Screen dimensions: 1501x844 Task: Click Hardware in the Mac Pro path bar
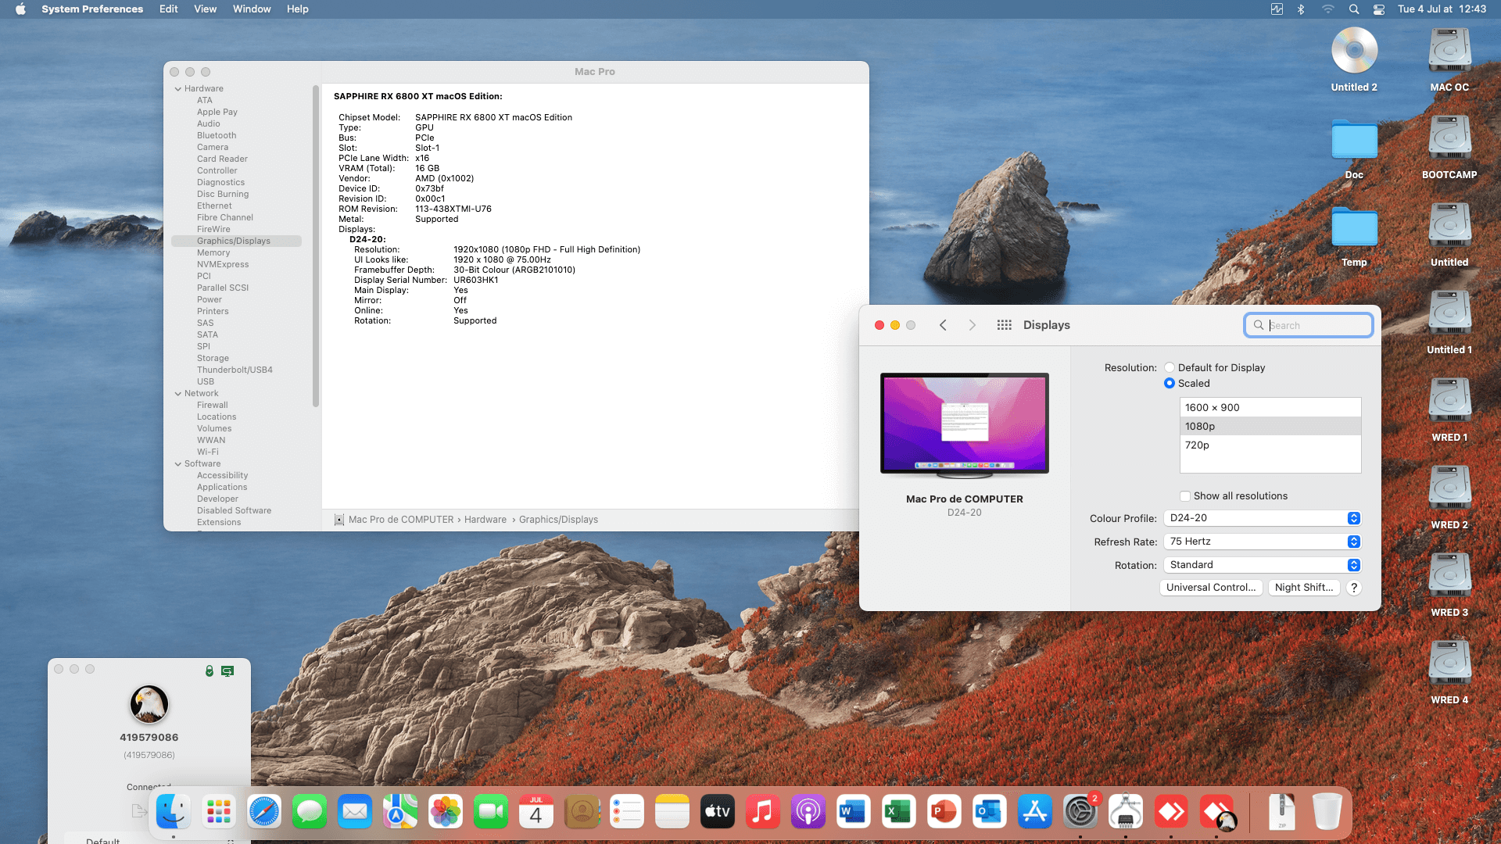485,520
